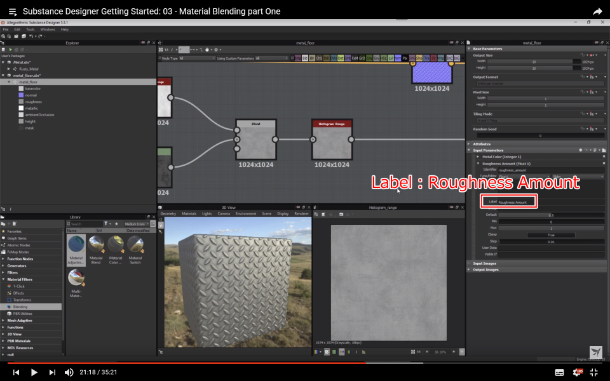
Task: Add a Shp node from the shortcut bar
Action: [419, 58]
